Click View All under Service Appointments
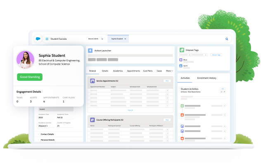261x167 pixels. pyautogui.click(x=130, y=110)
